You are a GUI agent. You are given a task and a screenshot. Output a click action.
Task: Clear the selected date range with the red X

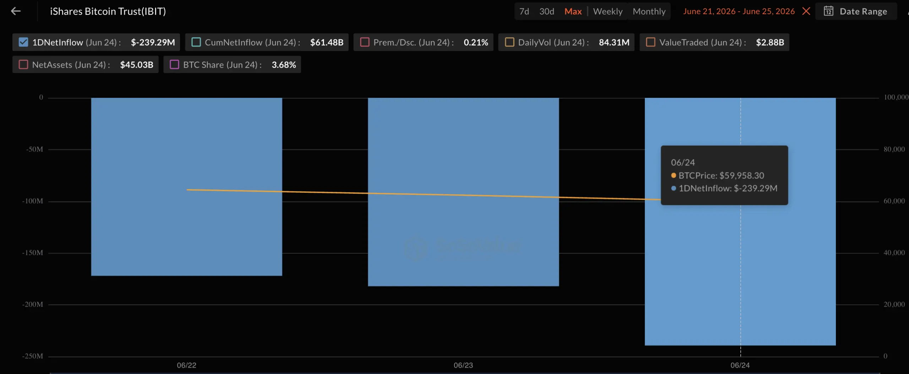click(806, 11)
